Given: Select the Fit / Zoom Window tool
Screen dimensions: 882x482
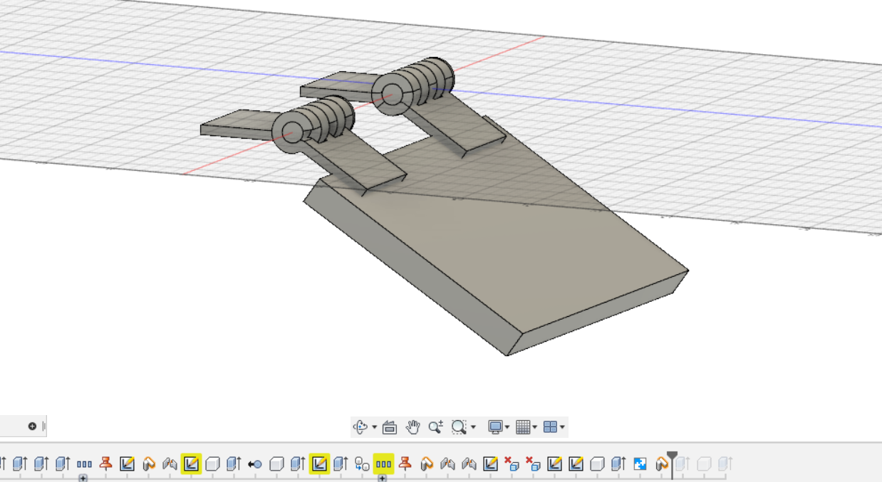Looking at the screenshot, I should tap(459, 427).
